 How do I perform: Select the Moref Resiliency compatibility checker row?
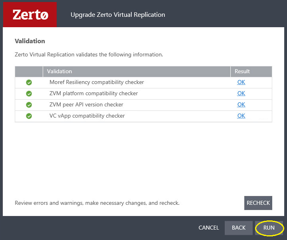pos(97,82)
